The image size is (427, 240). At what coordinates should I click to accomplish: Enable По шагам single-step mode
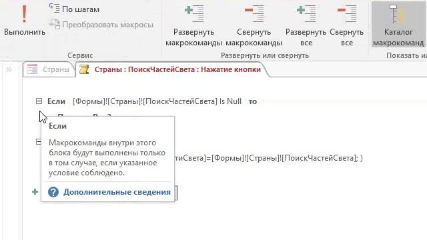click(74, 9)
